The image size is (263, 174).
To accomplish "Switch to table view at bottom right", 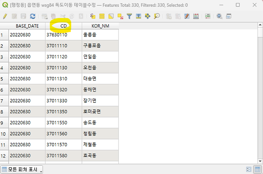I will pos(257,169).
